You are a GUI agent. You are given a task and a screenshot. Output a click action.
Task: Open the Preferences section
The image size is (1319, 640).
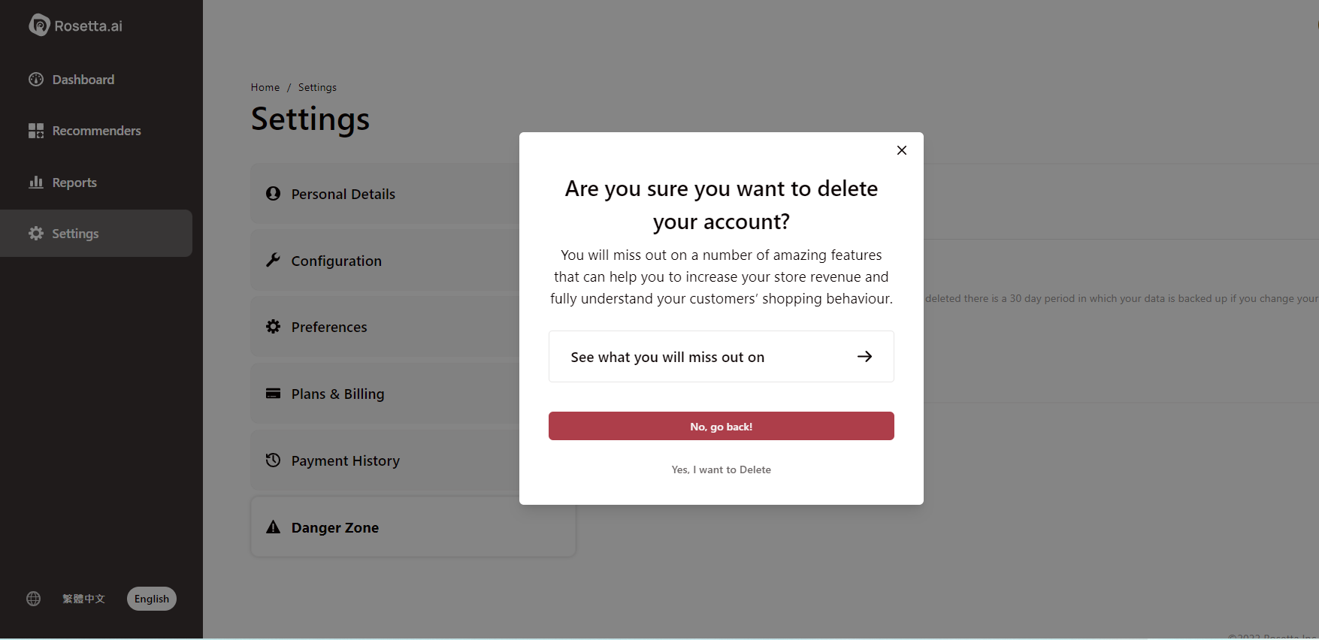385,327
